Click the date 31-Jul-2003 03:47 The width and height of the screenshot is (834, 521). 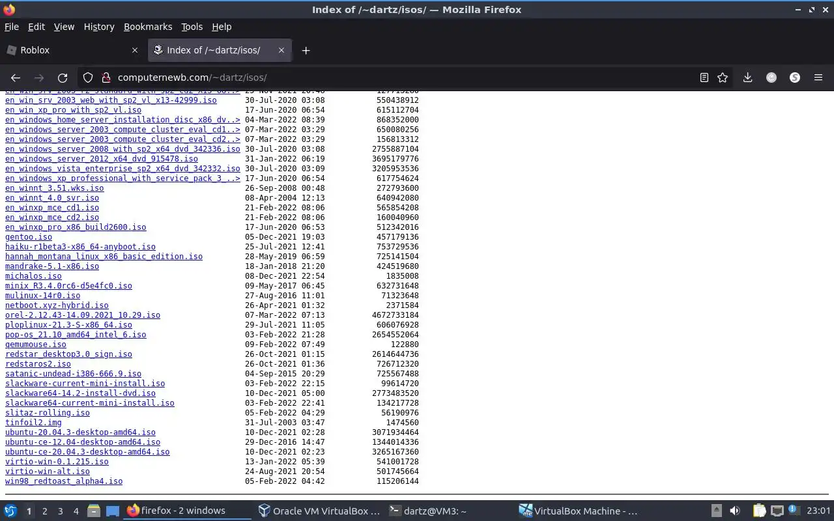pyautogui.click(x=285, y=423)
